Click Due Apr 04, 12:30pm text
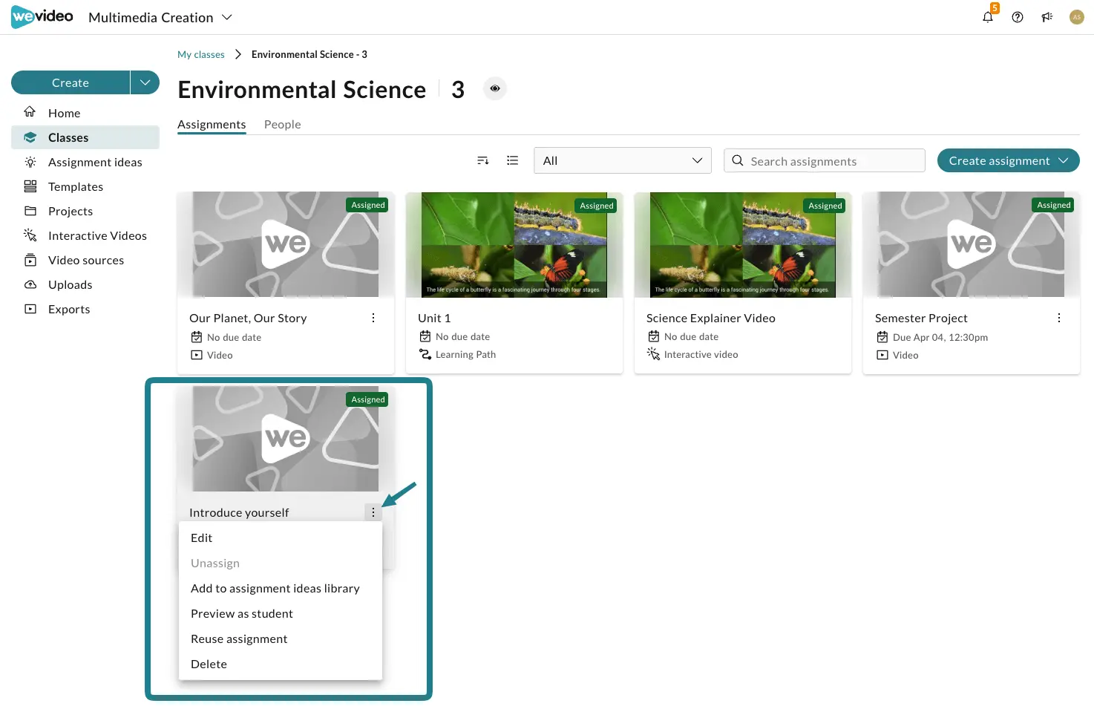This screenshot has height=712, width=1094. [x=940, y=337]
